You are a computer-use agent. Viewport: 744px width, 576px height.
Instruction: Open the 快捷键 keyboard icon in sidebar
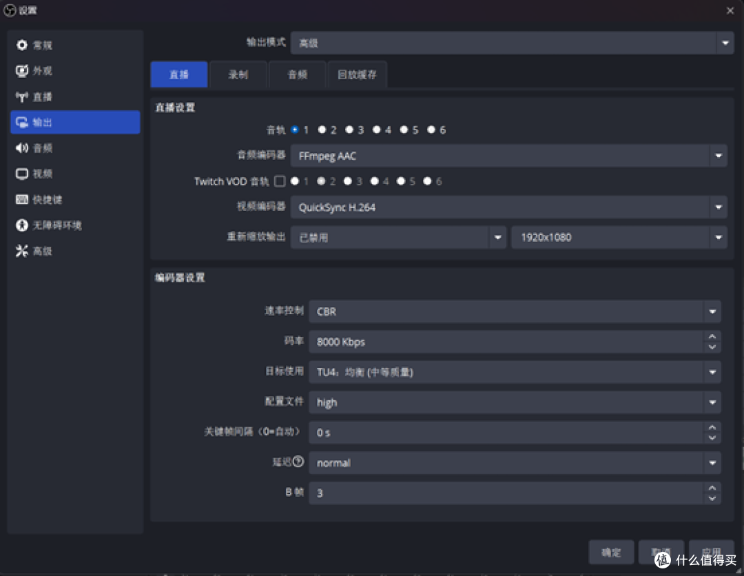click(22, 199)
